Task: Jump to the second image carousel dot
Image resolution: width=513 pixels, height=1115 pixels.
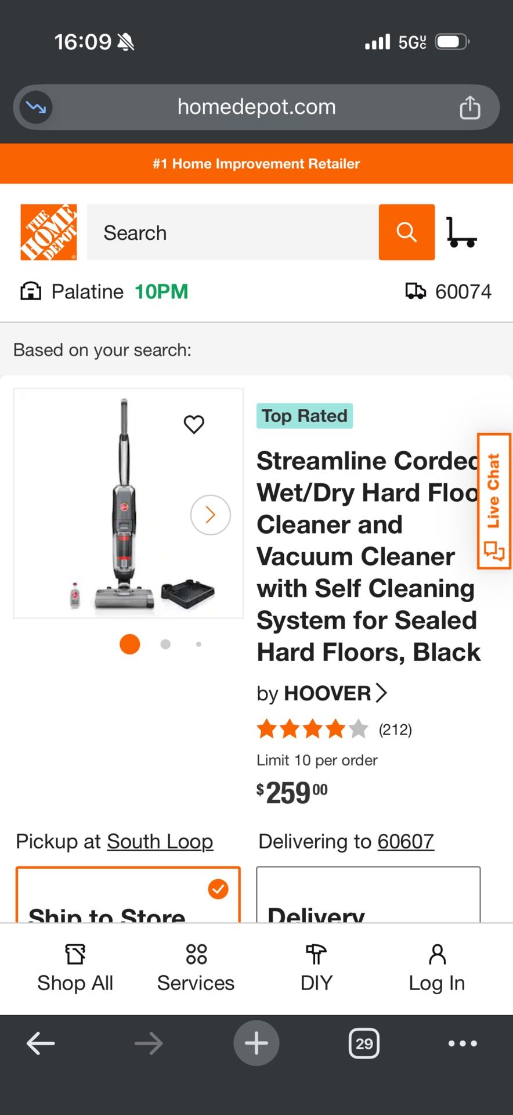Action: click(165, 644)
